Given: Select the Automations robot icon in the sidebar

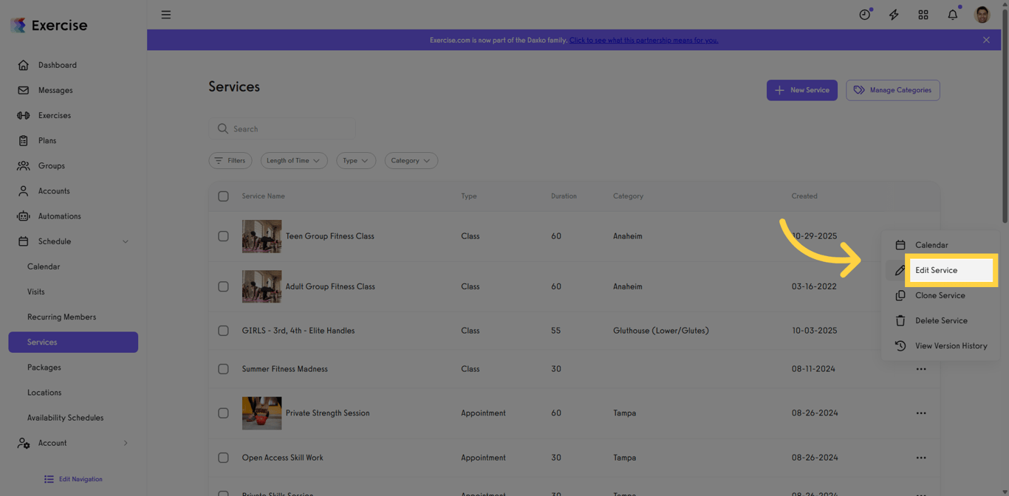Looking at the screenshot, I should point(24,216).
